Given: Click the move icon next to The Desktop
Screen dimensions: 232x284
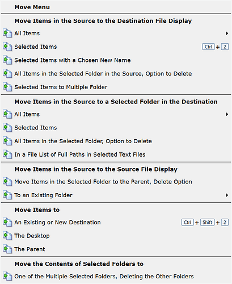Looking at the screenshot, I should pyautogui.click(x=7, y=236).
